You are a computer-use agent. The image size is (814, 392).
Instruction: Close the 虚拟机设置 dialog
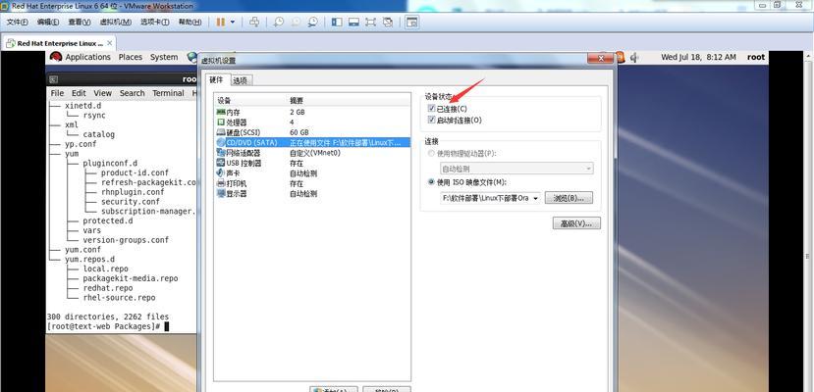[601, 58]
